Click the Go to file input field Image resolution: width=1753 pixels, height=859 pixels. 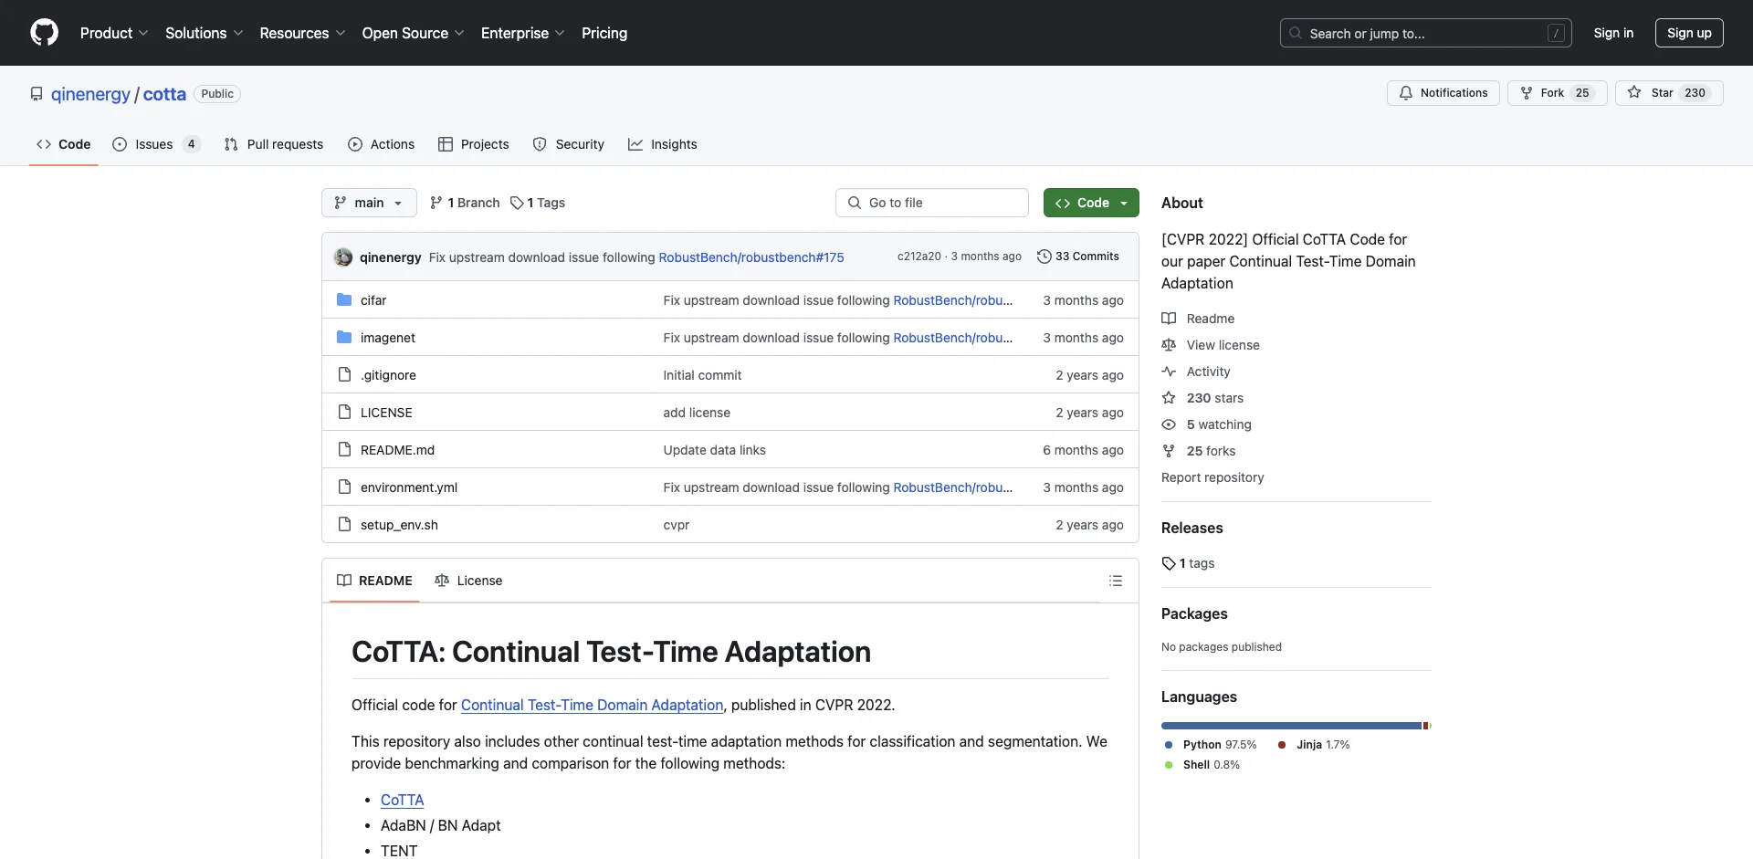click(x=932, y=203)
